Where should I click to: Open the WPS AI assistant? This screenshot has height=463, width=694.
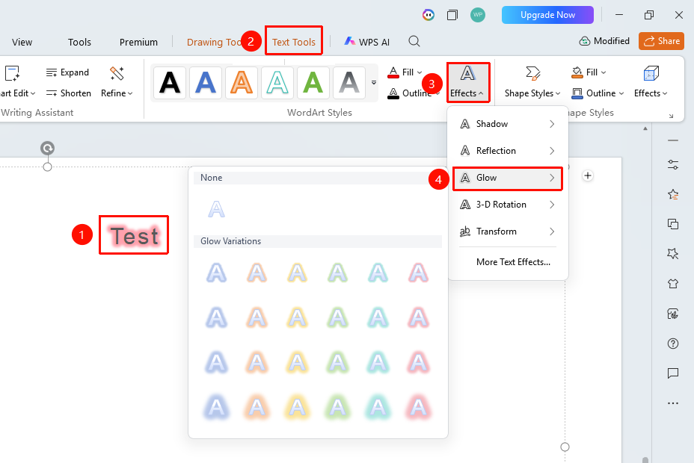point(367,42)
